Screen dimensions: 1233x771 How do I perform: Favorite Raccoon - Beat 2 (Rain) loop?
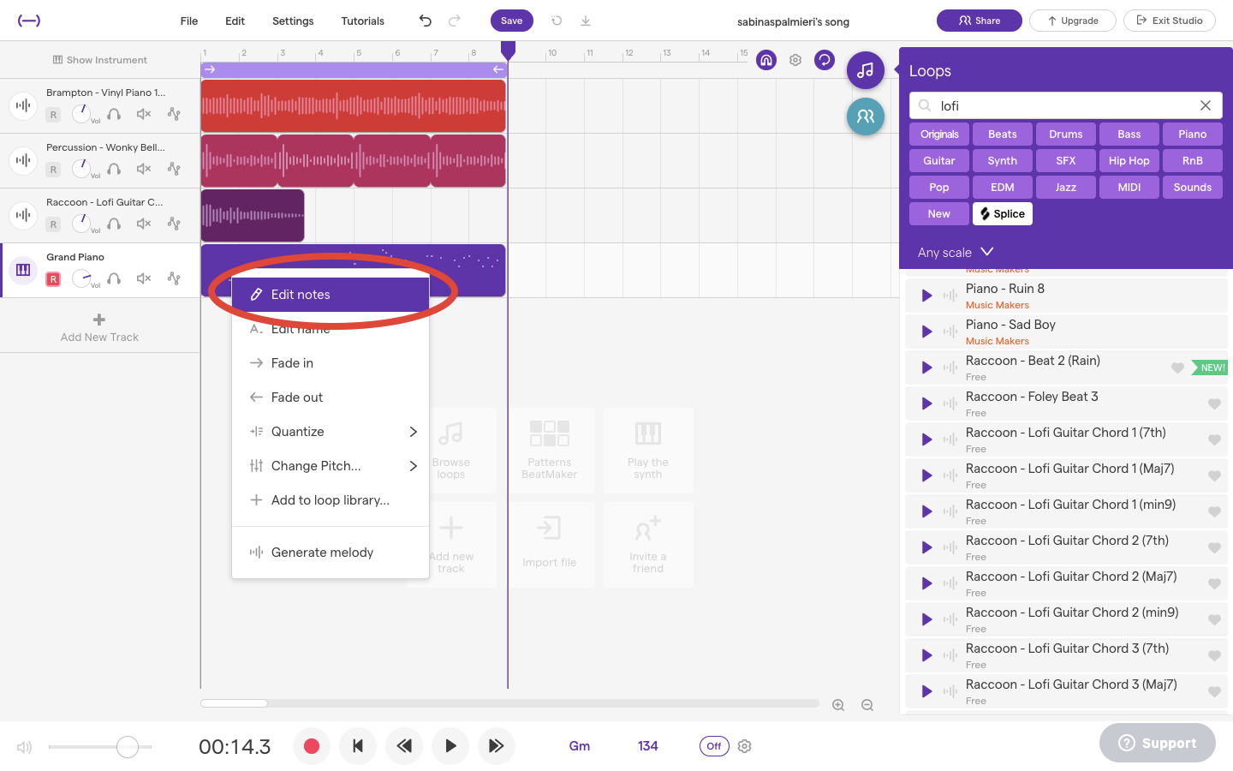[1177, 368]
